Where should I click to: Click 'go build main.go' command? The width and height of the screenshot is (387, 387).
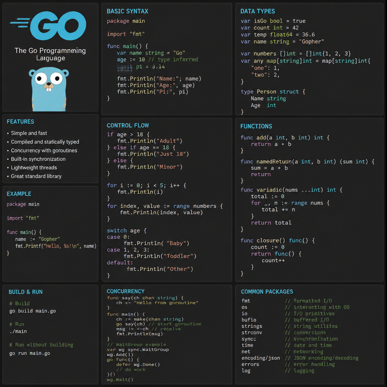pos(33,311)
